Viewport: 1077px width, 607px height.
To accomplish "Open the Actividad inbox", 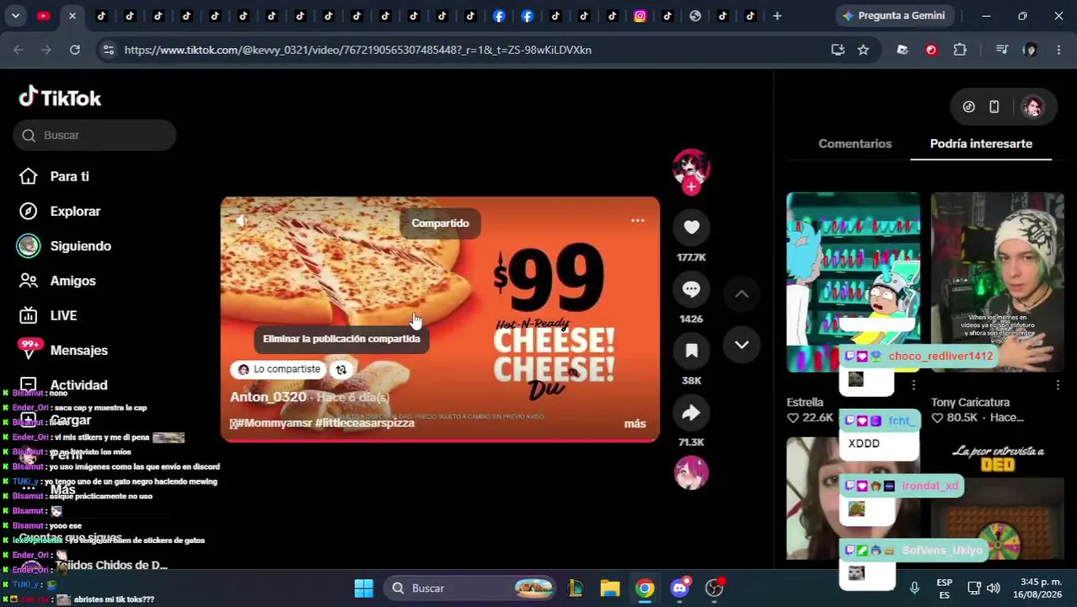I will tap(78, 384).
